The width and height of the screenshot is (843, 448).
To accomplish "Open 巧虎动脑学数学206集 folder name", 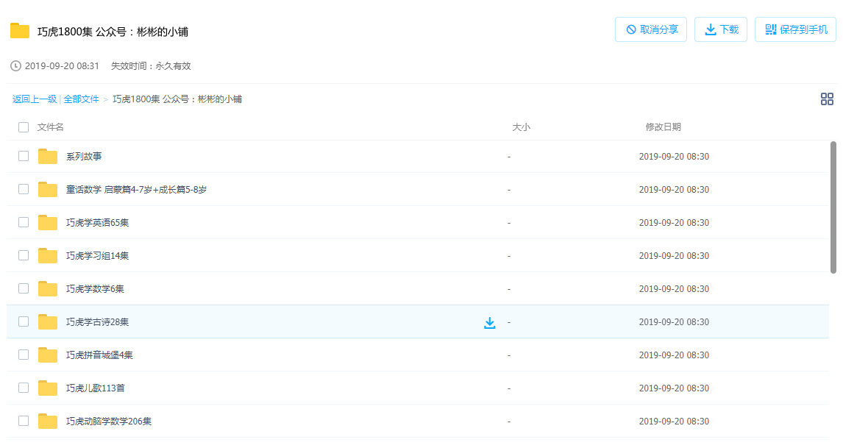I will pyautogui.click(x=109, y=421).
